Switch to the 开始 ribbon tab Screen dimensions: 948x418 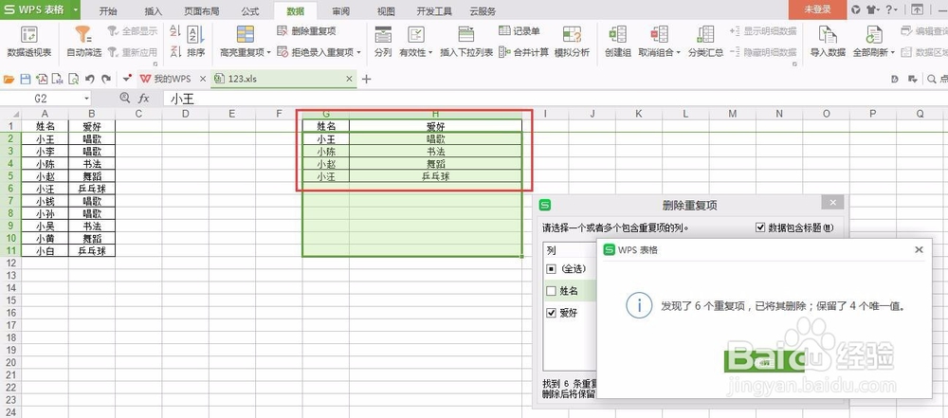coord(108,10)
